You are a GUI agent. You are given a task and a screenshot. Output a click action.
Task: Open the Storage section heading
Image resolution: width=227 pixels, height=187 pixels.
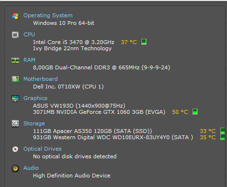coord(34,123)
